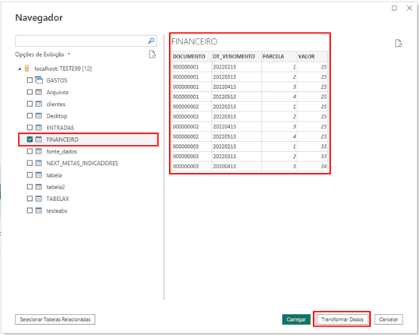Screen dimensions: 419x335
Task: Check the clientes checkbox
Action: pyautogui.click(x=30, y=104)
